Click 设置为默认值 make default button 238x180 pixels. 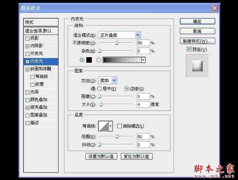point(101,156)
